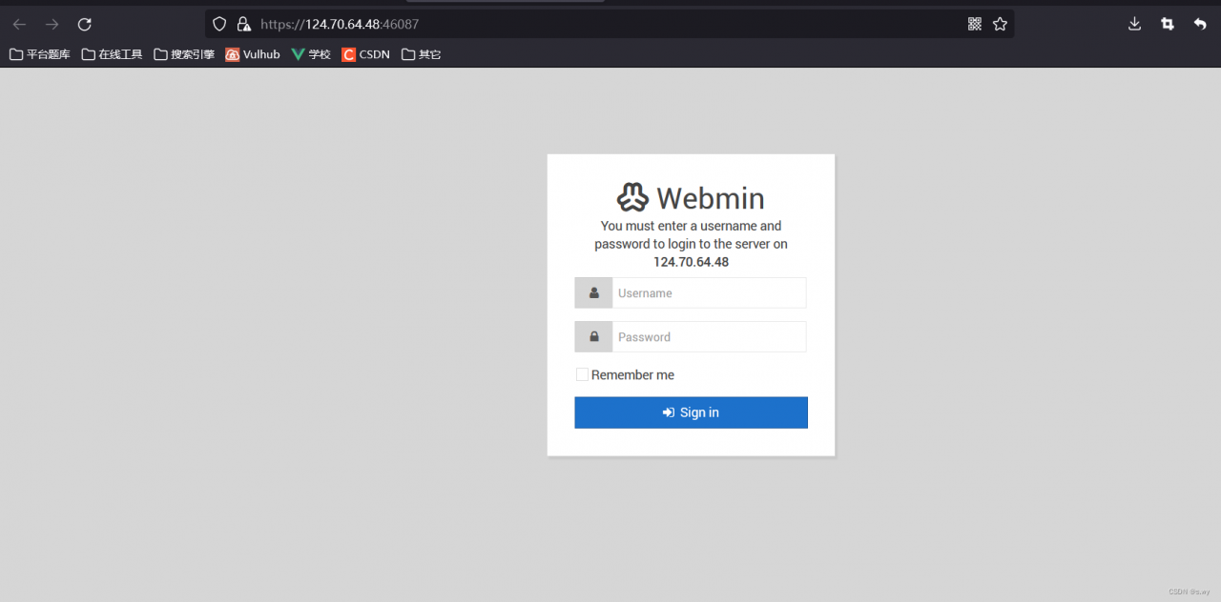Focus the Username input field
The width and height of the screenshot is (1221, 602).
pyautogui.click(x=709, y=293)
